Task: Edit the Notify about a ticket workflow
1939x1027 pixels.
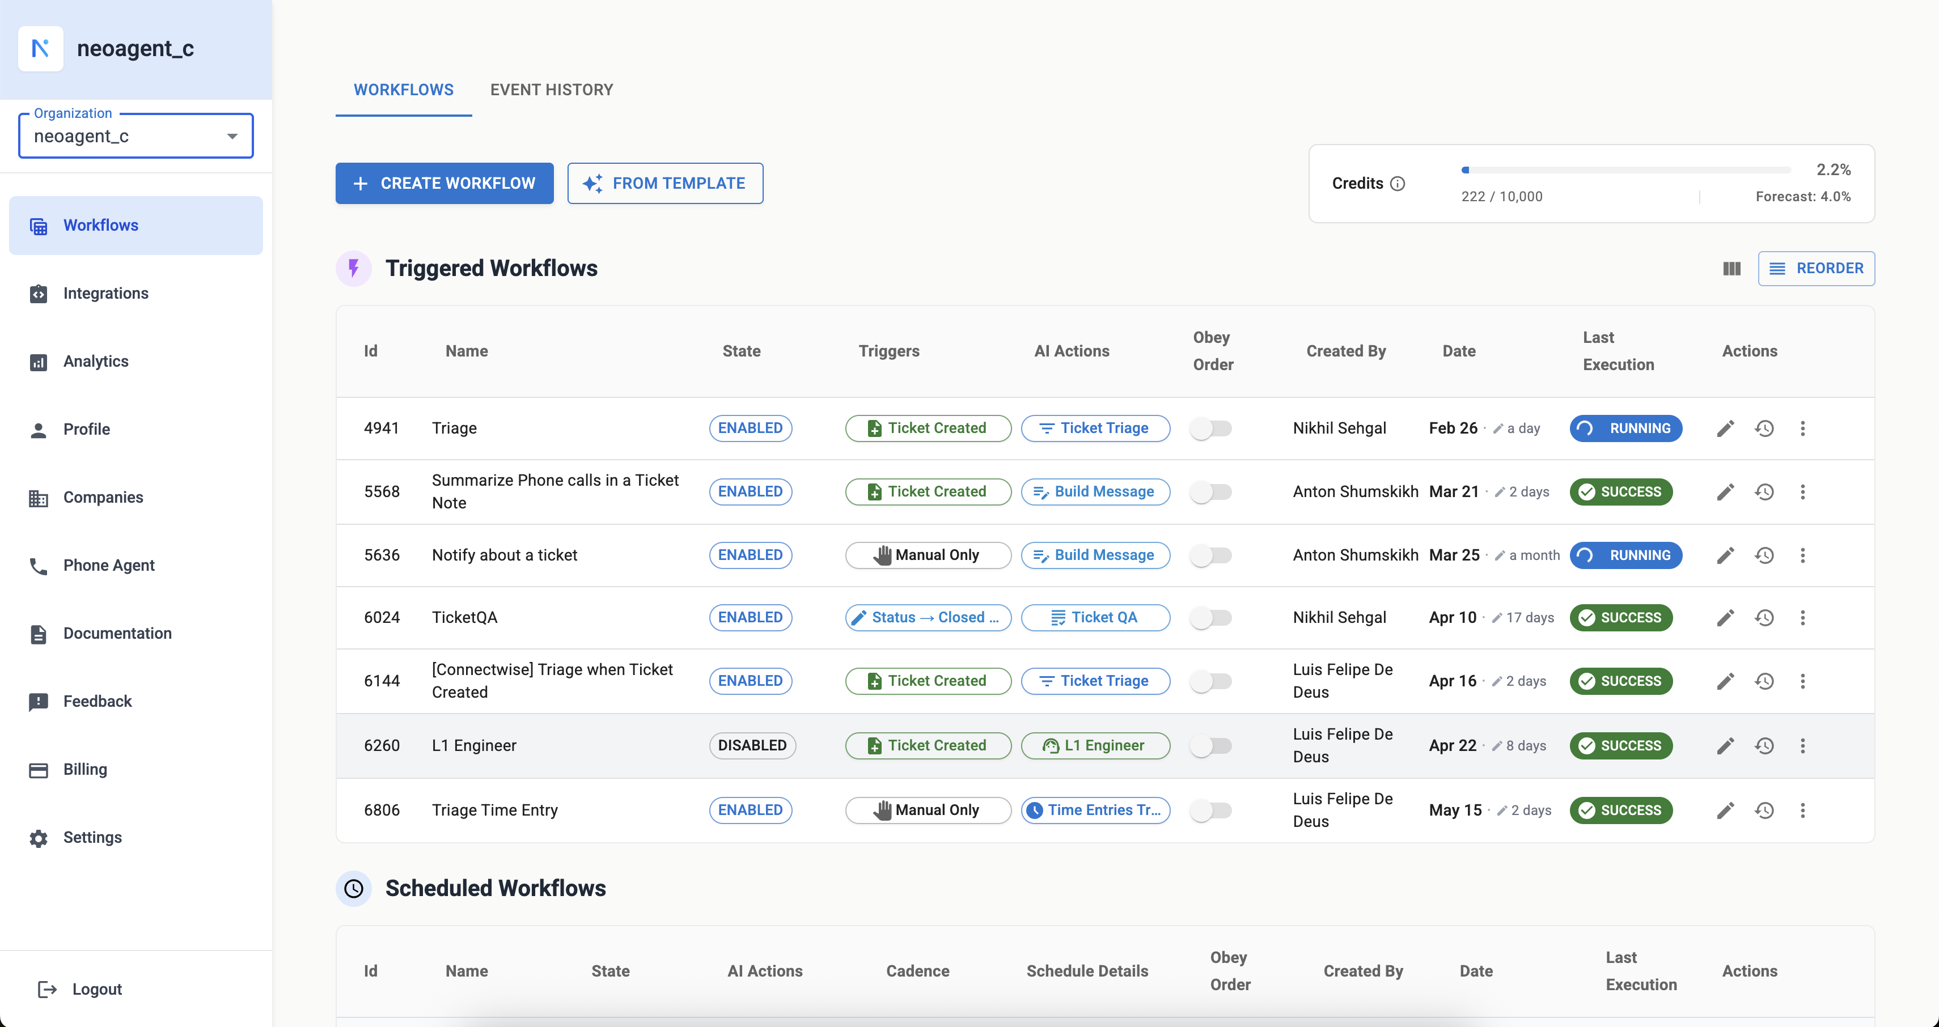Action: click(x=1725, y=555)
